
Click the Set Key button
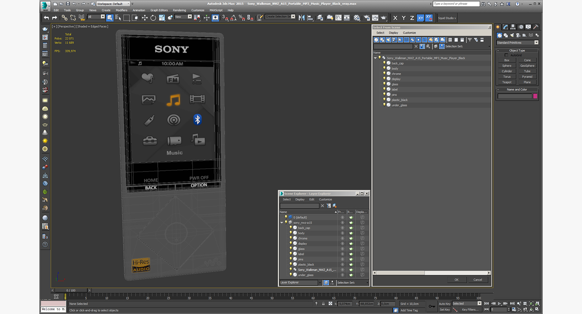pyautogui.click(x=445, y=310)
